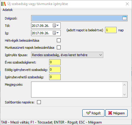Click the Megjegyzés text area

(x=77, y=90)
